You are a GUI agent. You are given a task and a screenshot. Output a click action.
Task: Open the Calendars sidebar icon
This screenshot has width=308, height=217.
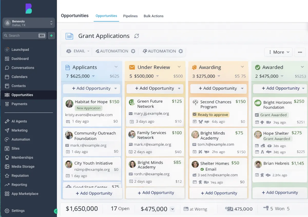(x=7, y=77)
